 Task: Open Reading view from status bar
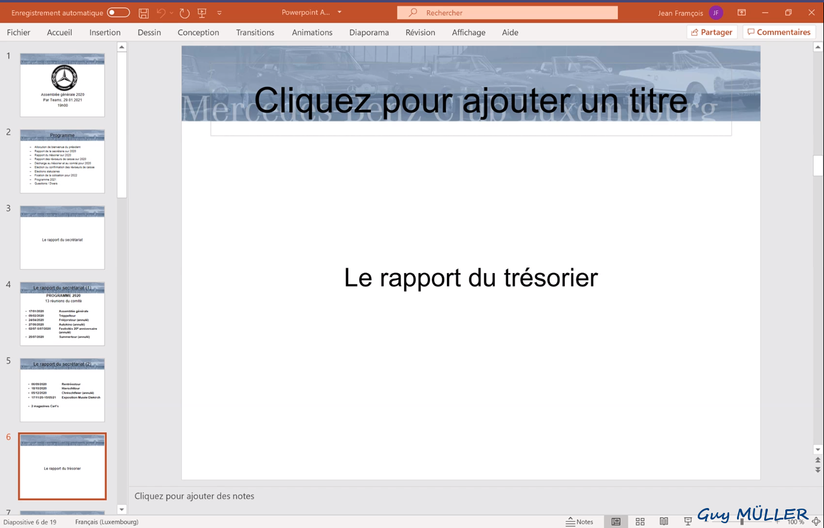[664, 521]
